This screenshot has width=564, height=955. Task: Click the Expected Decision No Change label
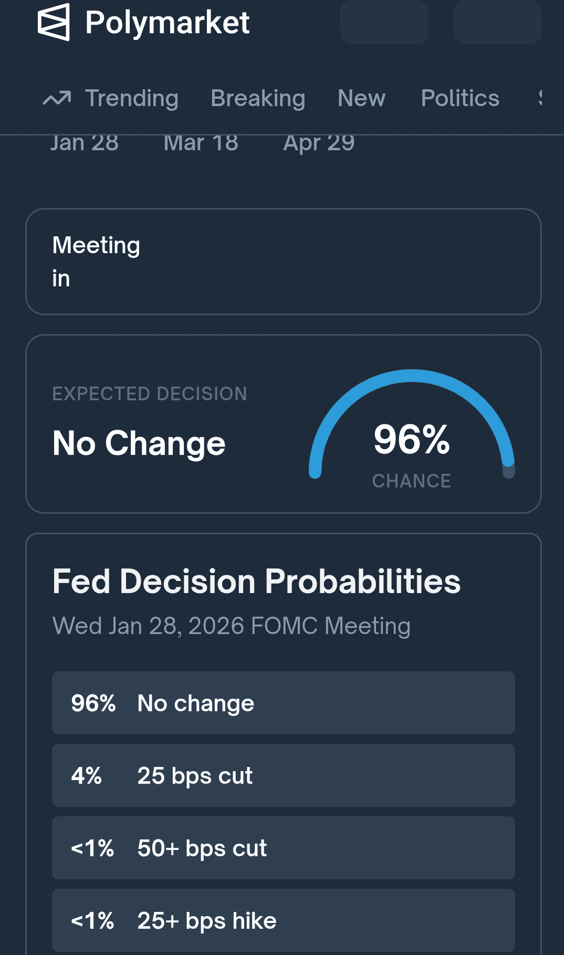139,443
